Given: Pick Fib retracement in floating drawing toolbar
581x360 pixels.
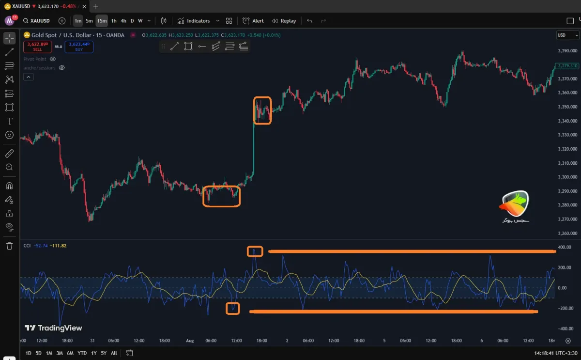Looking at the screenshot, I should pyautogui.click(x=229, y=46).
